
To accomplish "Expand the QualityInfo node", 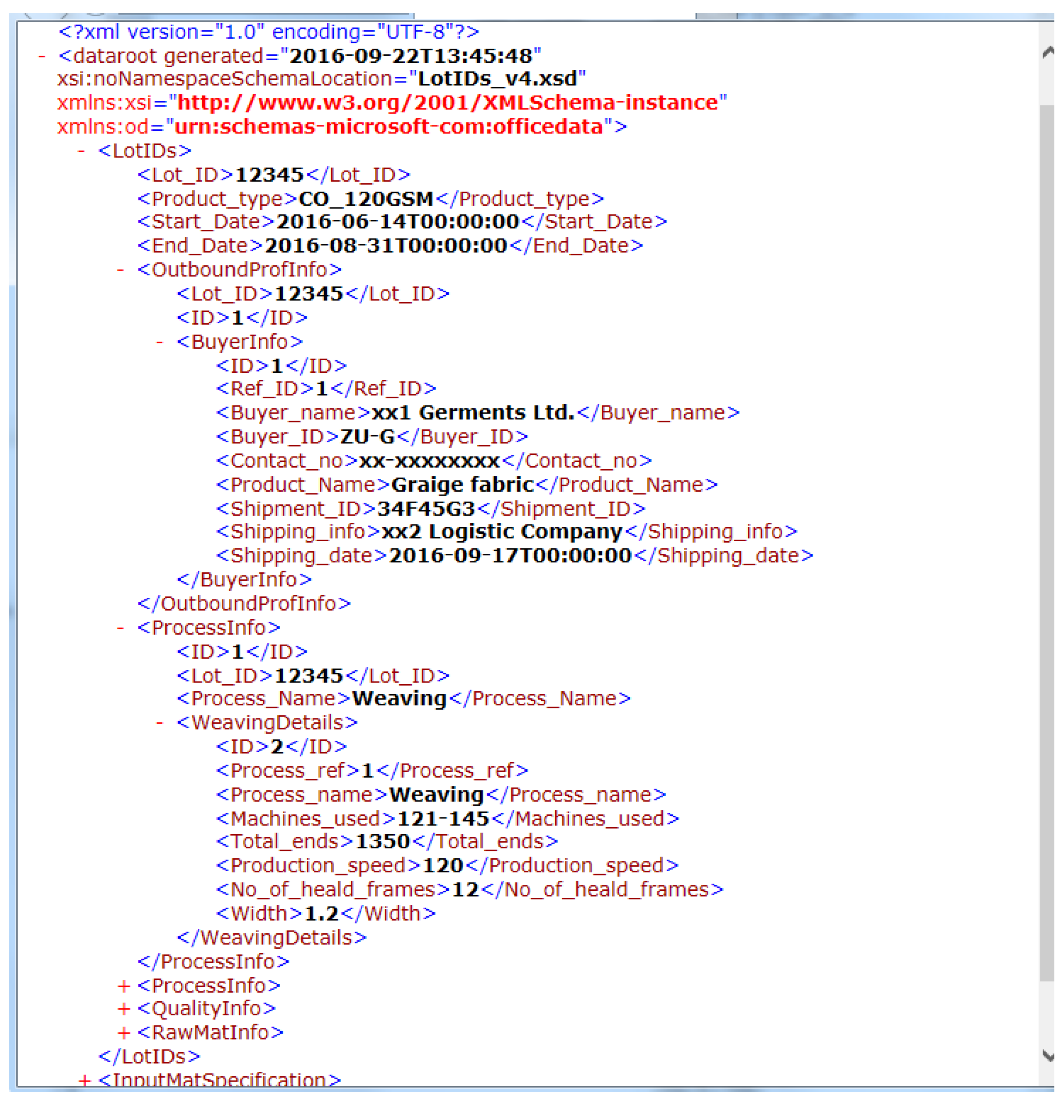I will (124, 1009).
